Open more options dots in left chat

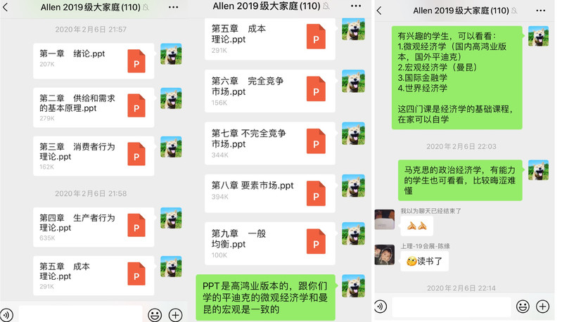pyautogui.click(x=174, y=7)
